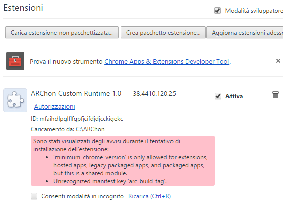Click the 'Sono stati visualizzati degli avvisi' text
Viewport: 286px width, 202px height.
[x=106, y=145]
